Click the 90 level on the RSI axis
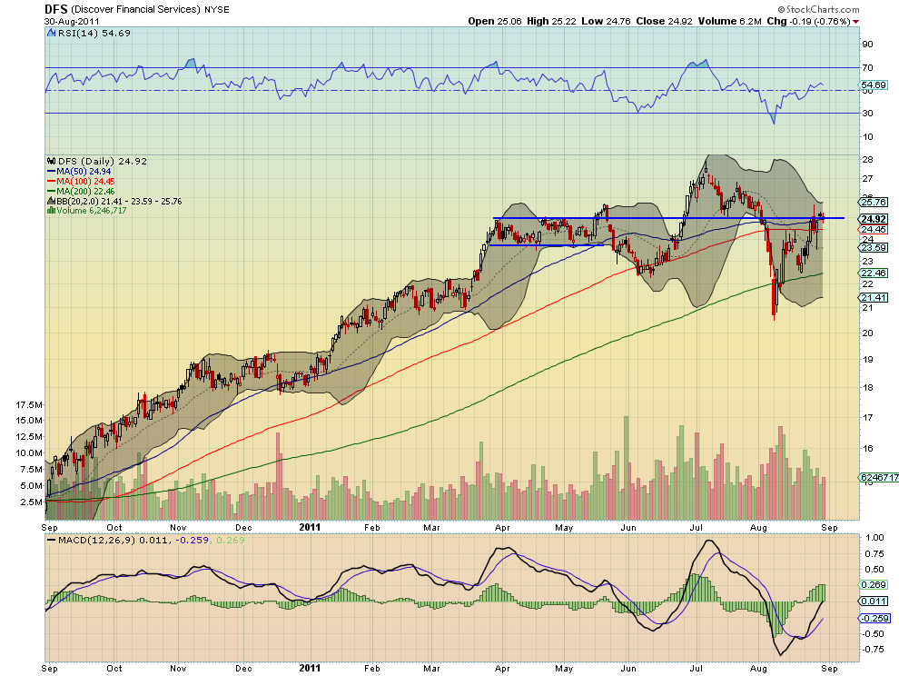The height and width of the screenshot is (676, 899). [x=867, y=45]
